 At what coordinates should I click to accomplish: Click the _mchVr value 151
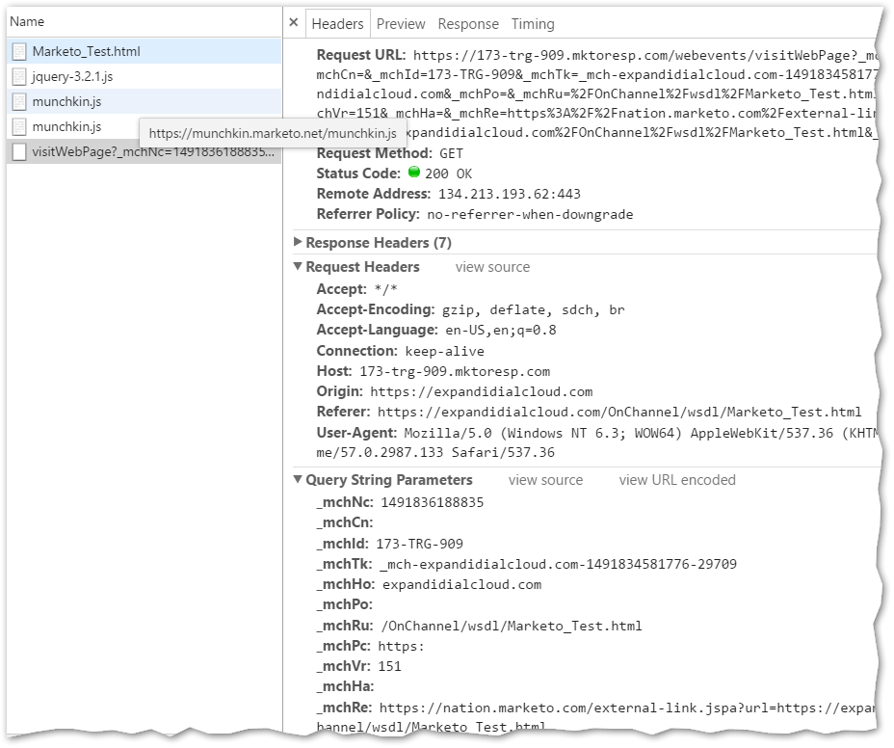389,666
